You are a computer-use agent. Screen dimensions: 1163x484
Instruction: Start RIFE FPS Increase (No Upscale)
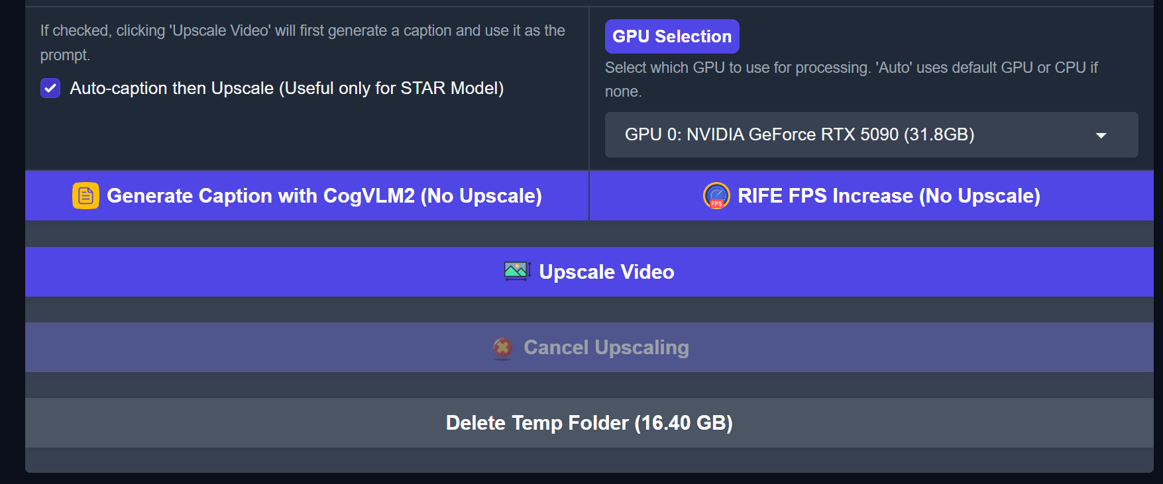click(888, 196)
